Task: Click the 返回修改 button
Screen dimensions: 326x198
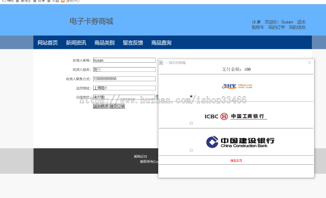Action: [x=101, y=106]
